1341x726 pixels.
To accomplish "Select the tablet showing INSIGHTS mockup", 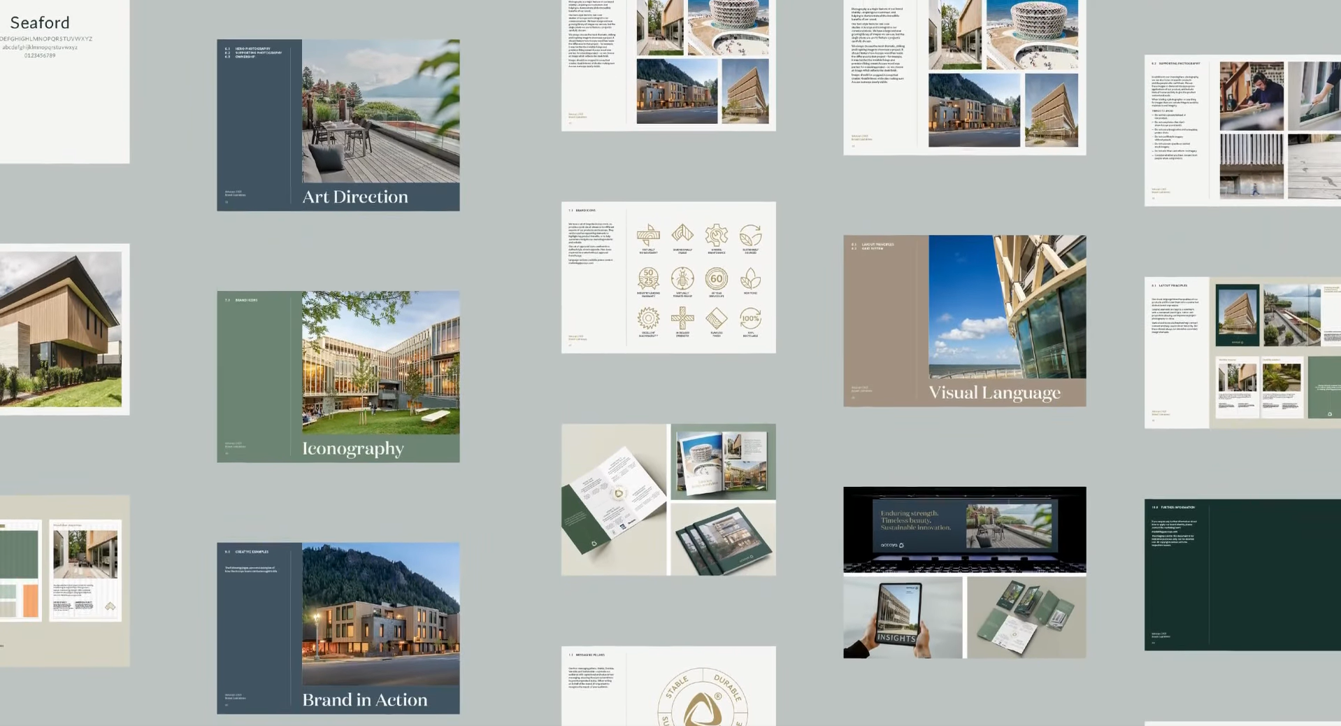I will 901,617.
